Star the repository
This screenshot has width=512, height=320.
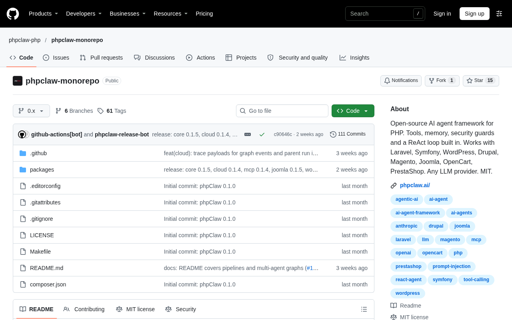[x=481, y=81]
